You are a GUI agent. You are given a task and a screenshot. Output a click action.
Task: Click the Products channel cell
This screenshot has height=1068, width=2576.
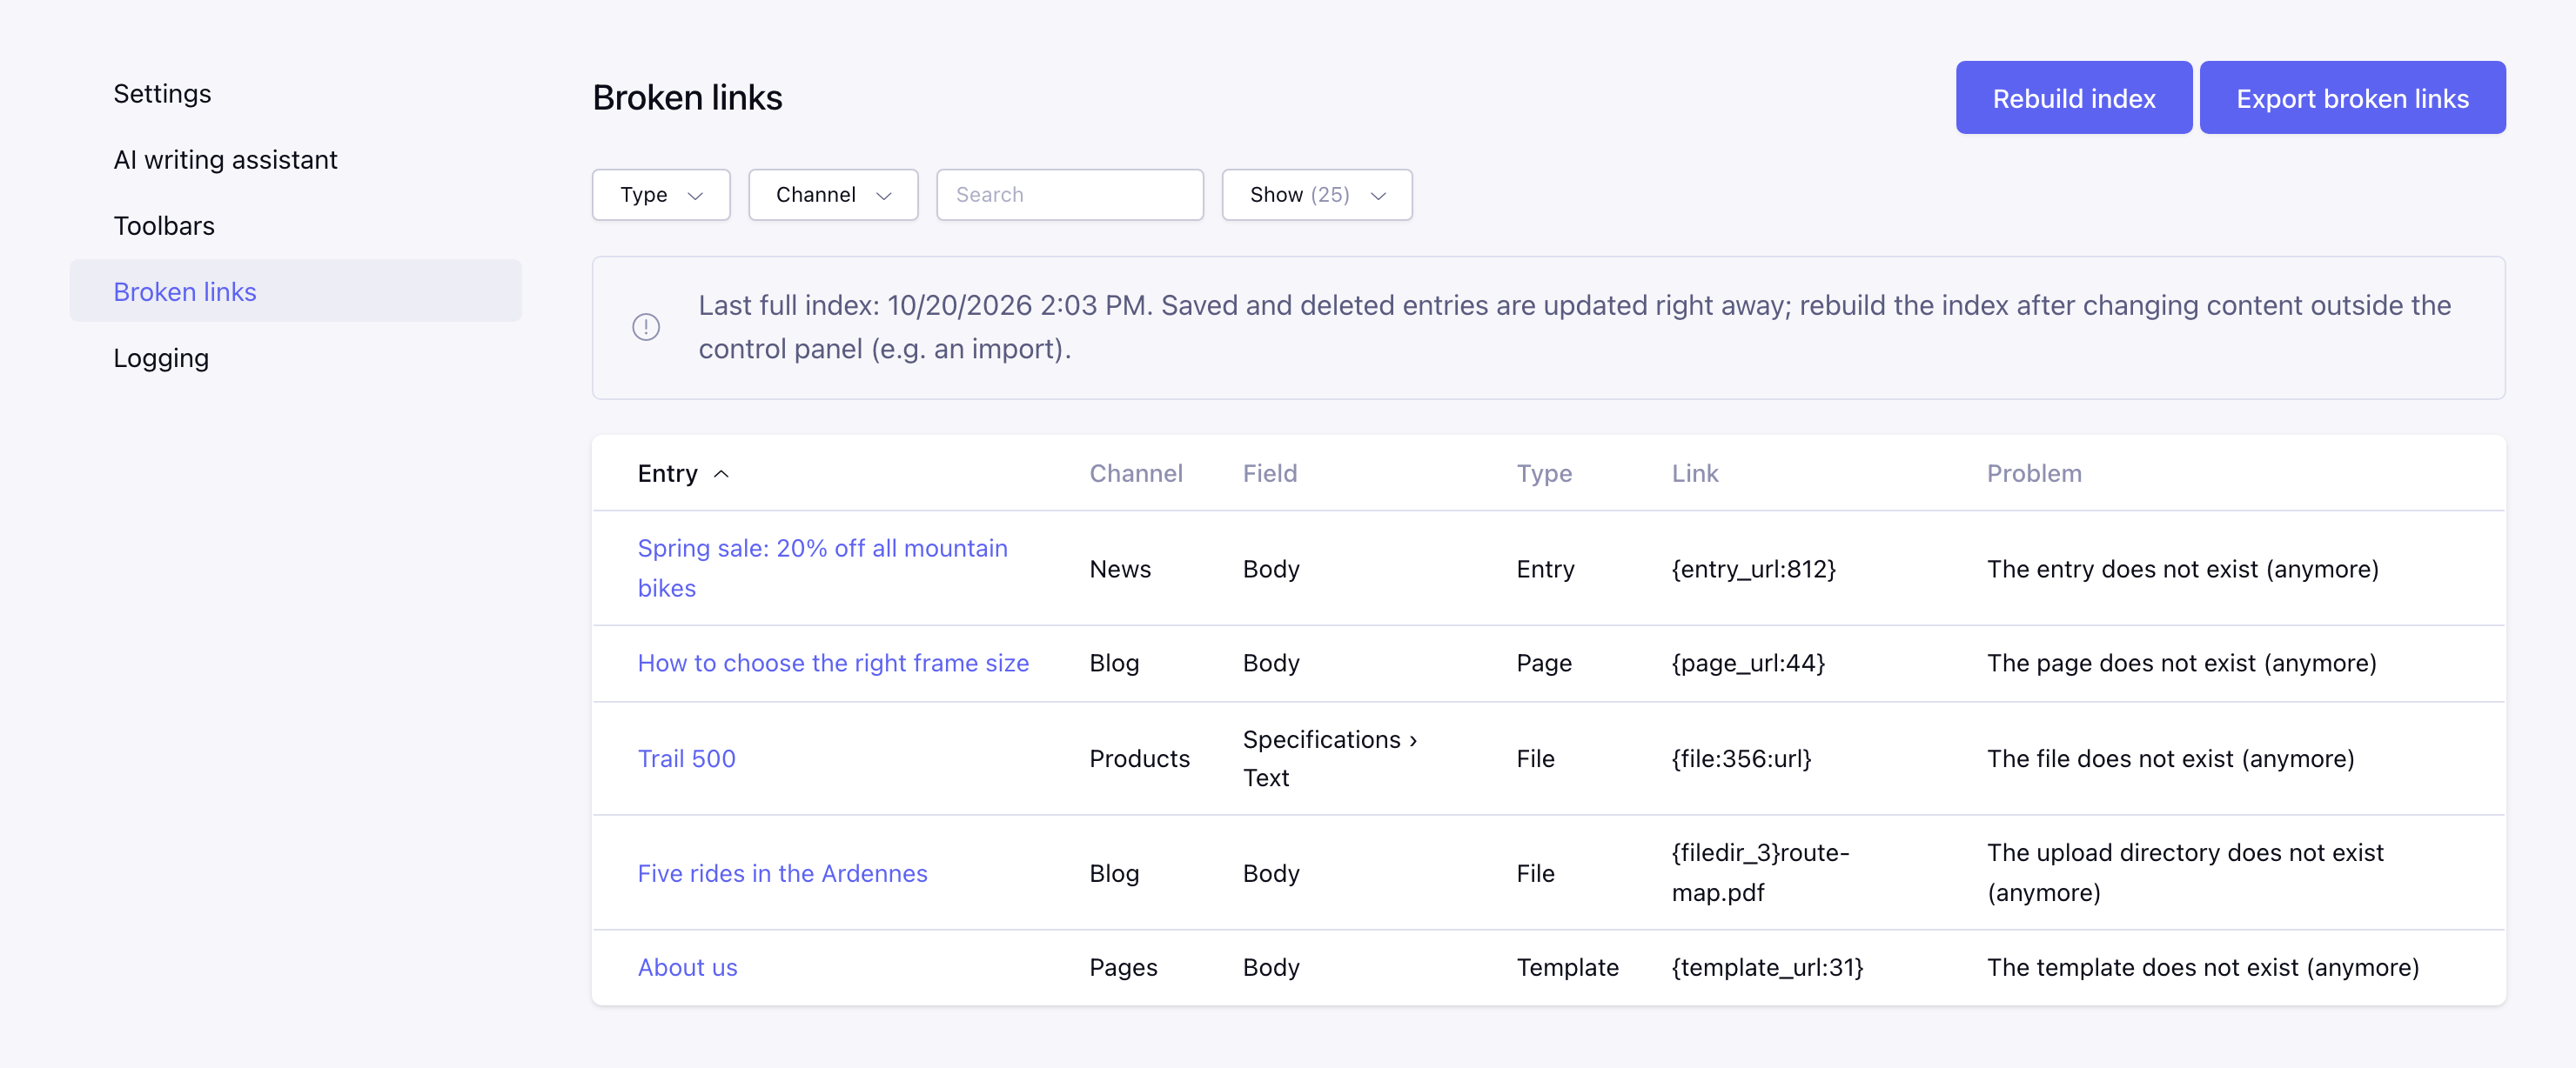tap(1139, 759)
